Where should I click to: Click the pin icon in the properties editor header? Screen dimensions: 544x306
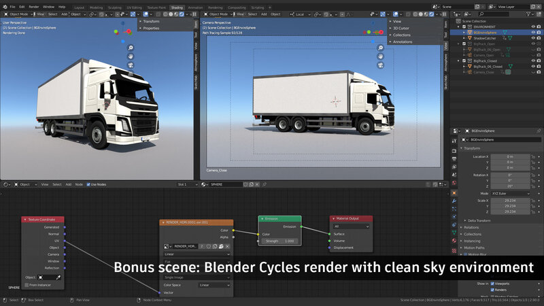(537, 130)
